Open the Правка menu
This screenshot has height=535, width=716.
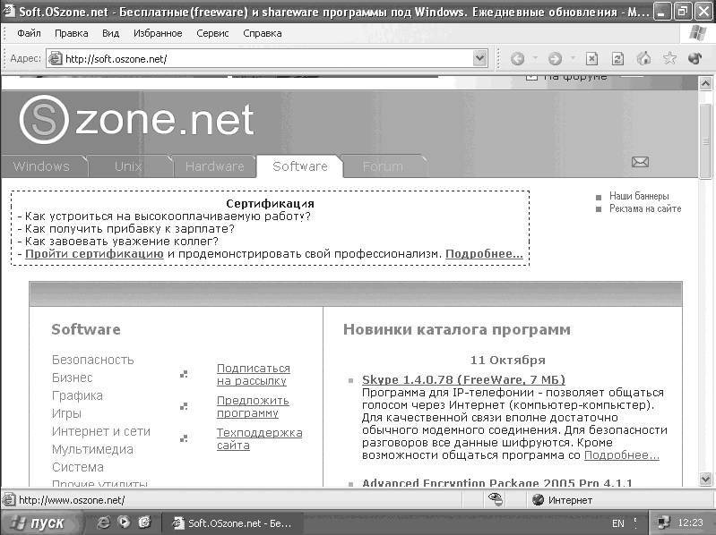pos(71,33)
